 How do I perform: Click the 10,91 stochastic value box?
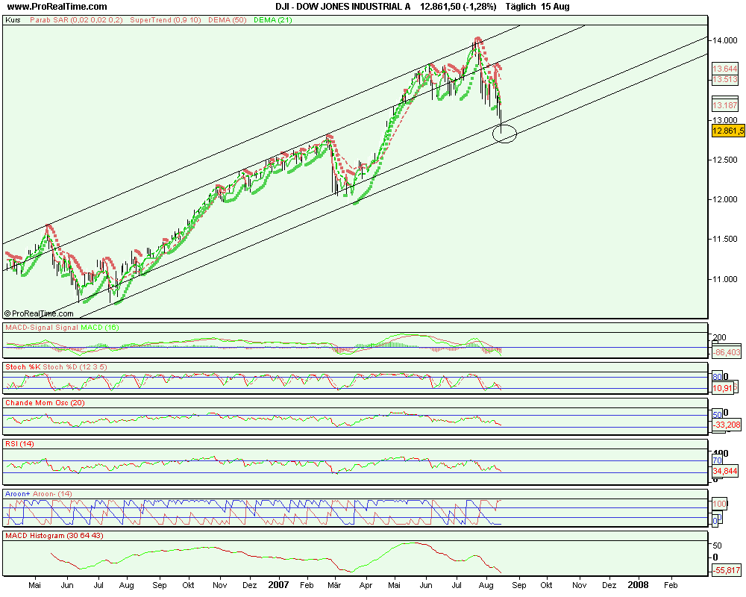722,389
